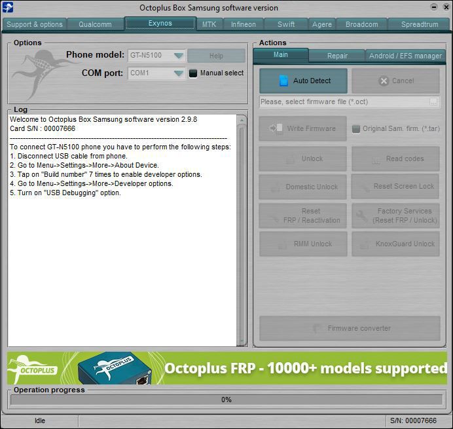This screenshot has width=453, height=429.
Task: Click the Operation progress bar
Action: click(x=226, y=400)
